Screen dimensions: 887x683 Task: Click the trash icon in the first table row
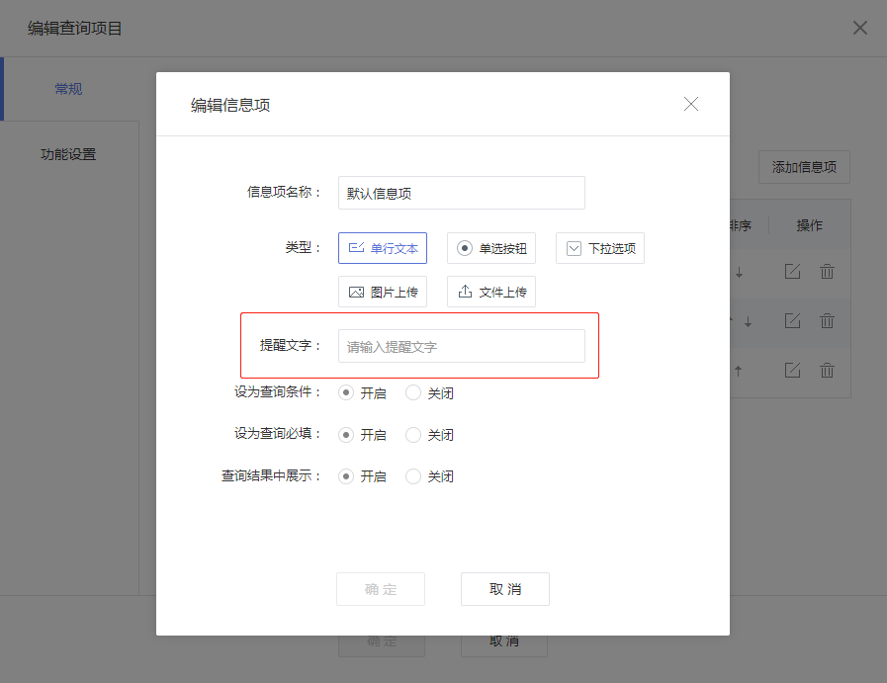click(x=827, y=272)
